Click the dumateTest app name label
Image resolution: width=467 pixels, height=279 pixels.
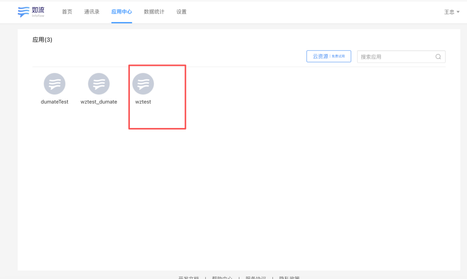tap(54, 102)
